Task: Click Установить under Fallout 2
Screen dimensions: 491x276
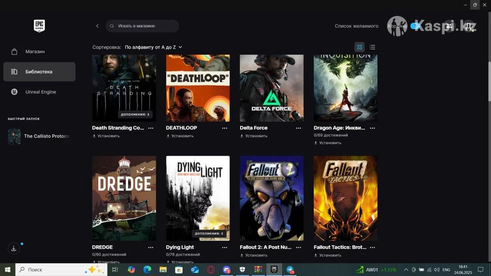Action: click(x=254, y=255)
